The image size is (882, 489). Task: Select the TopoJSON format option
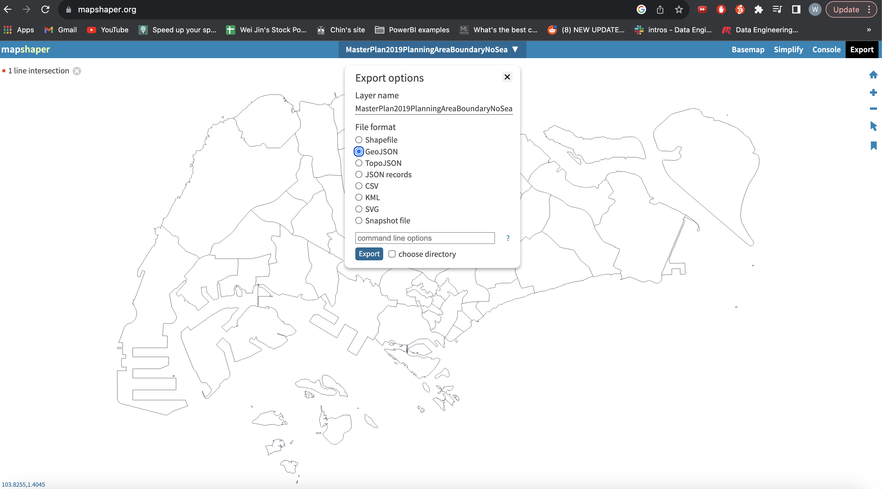pos(358,163)
